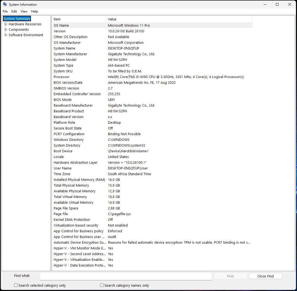The image size is (297, 291).
Task: Expand the Components tree node
Action: tap(5, 30)
